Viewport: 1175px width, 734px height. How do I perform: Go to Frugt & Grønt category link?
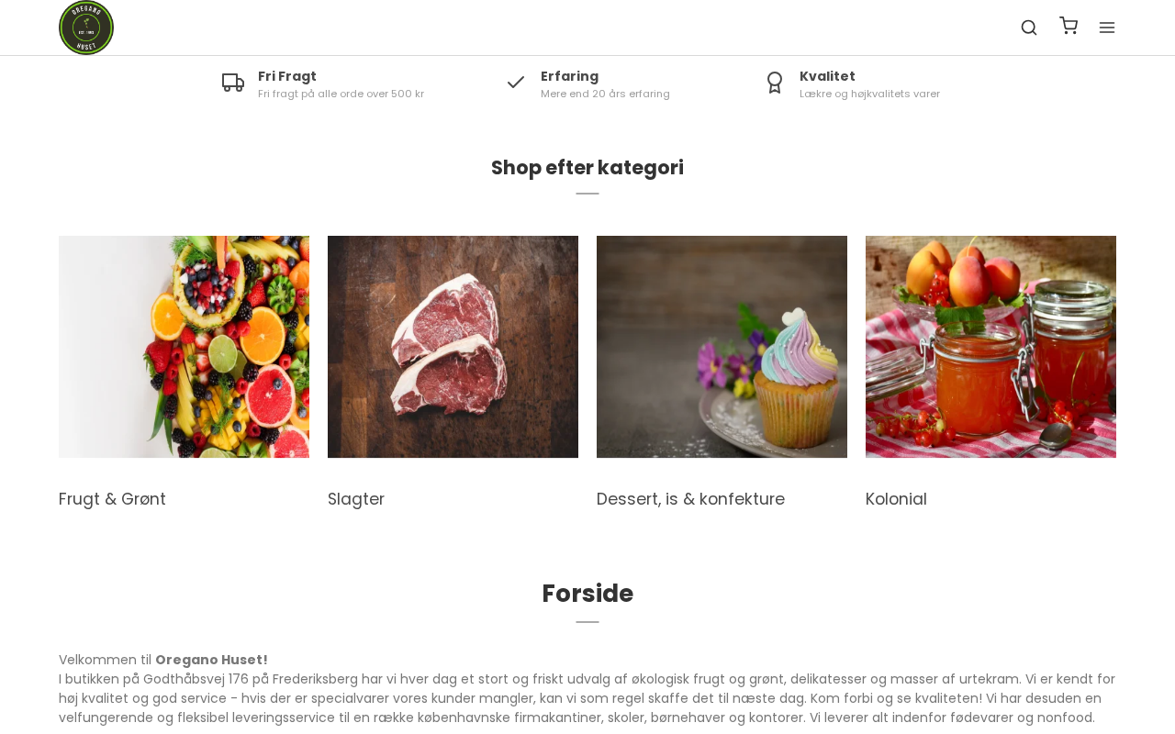[112, 499]
